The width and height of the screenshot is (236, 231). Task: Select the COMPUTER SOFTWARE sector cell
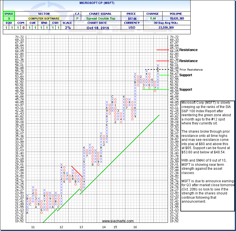44,18
